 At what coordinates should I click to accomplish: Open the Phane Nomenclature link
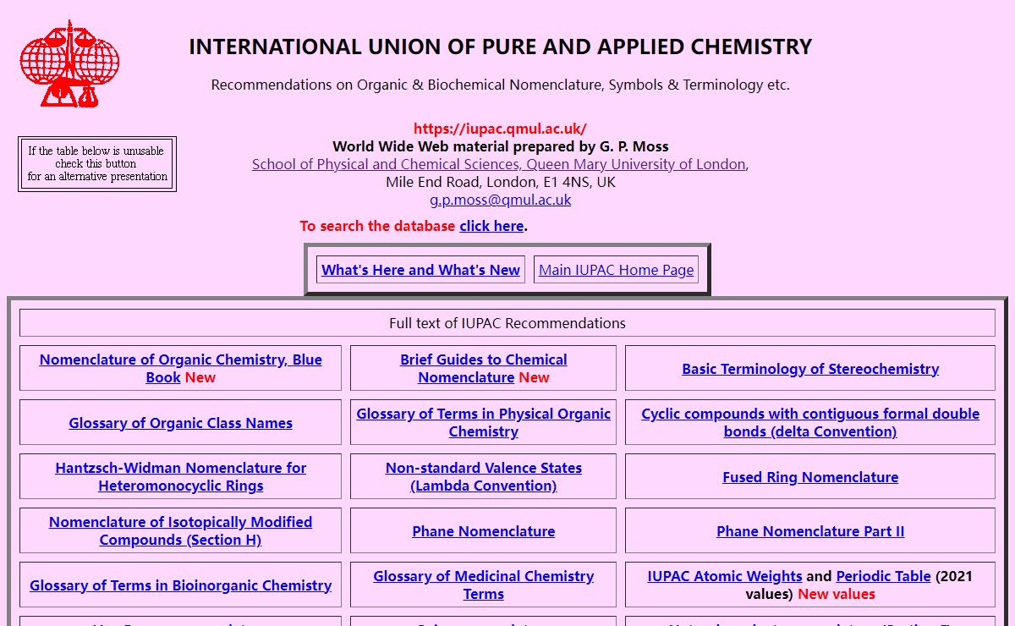click(483, 531)
